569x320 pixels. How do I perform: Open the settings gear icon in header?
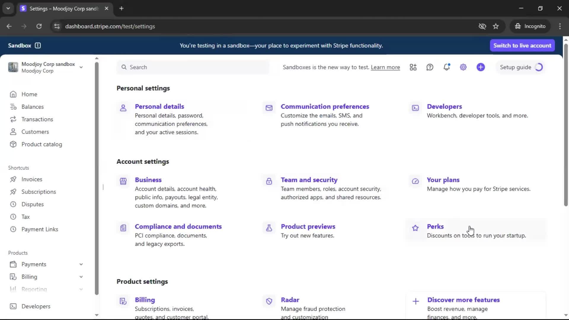point(463,67)
